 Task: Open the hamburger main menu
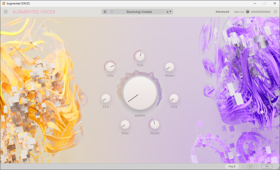(5, 12)
